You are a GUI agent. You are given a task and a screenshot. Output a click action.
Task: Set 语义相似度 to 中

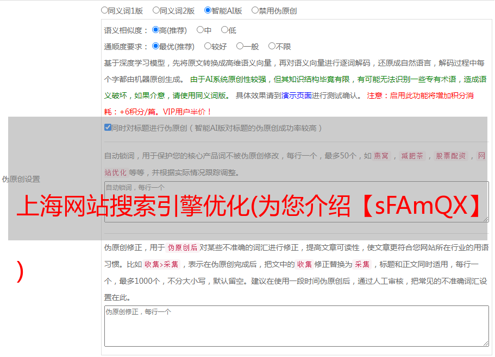[x=200, y=30]
